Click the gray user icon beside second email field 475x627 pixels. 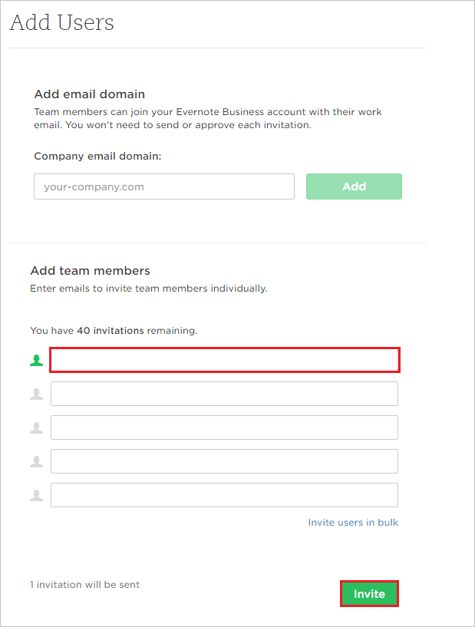(x=36, y=394)
